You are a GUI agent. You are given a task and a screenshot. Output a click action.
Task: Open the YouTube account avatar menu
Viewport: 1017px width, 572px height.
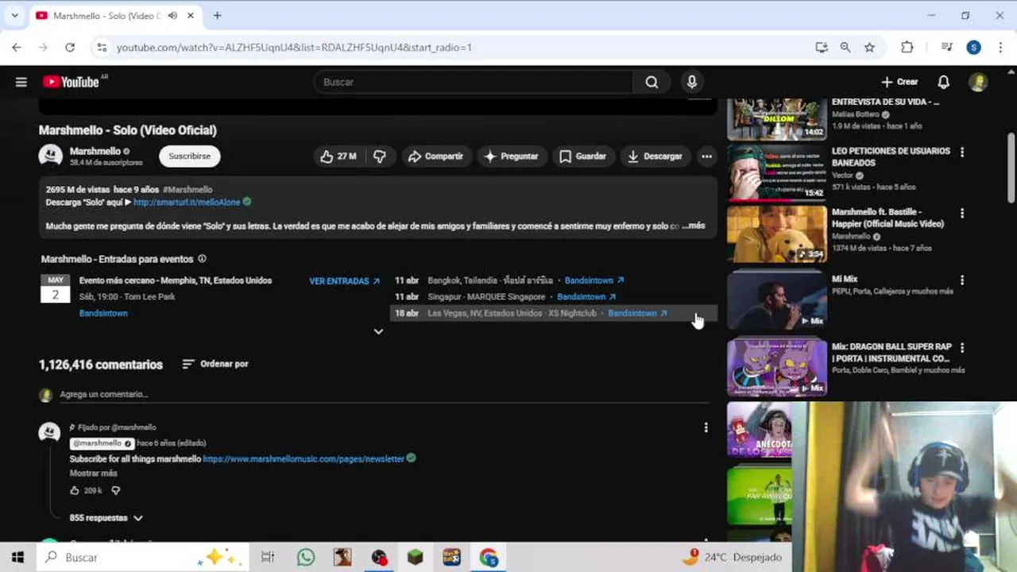point(978,82)
